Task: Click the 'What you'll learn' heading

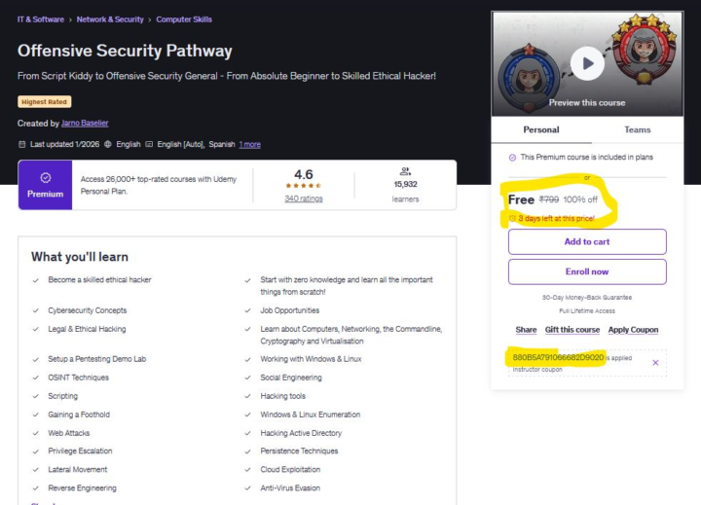Action: pos(80,257)
